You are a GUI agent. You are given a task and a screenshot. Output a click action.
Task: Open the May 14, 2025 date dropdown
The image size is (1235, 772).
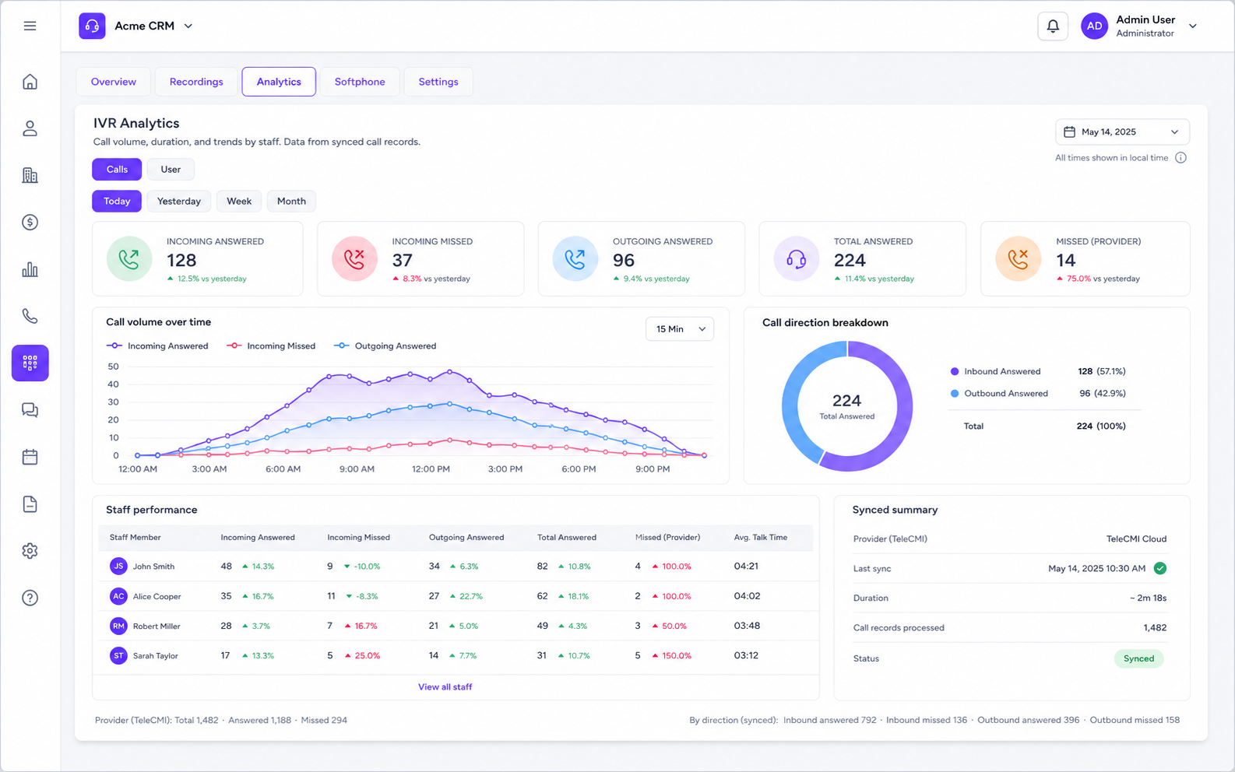(1122, 132)
